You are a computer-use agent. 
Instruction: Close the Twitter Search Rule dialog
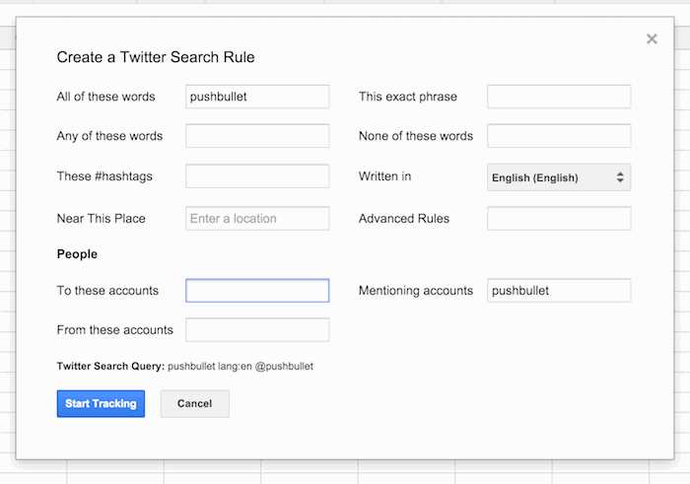652,39
